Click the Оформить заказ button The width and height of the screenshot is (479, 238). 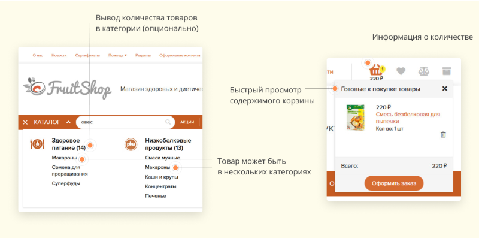point(394,183)
